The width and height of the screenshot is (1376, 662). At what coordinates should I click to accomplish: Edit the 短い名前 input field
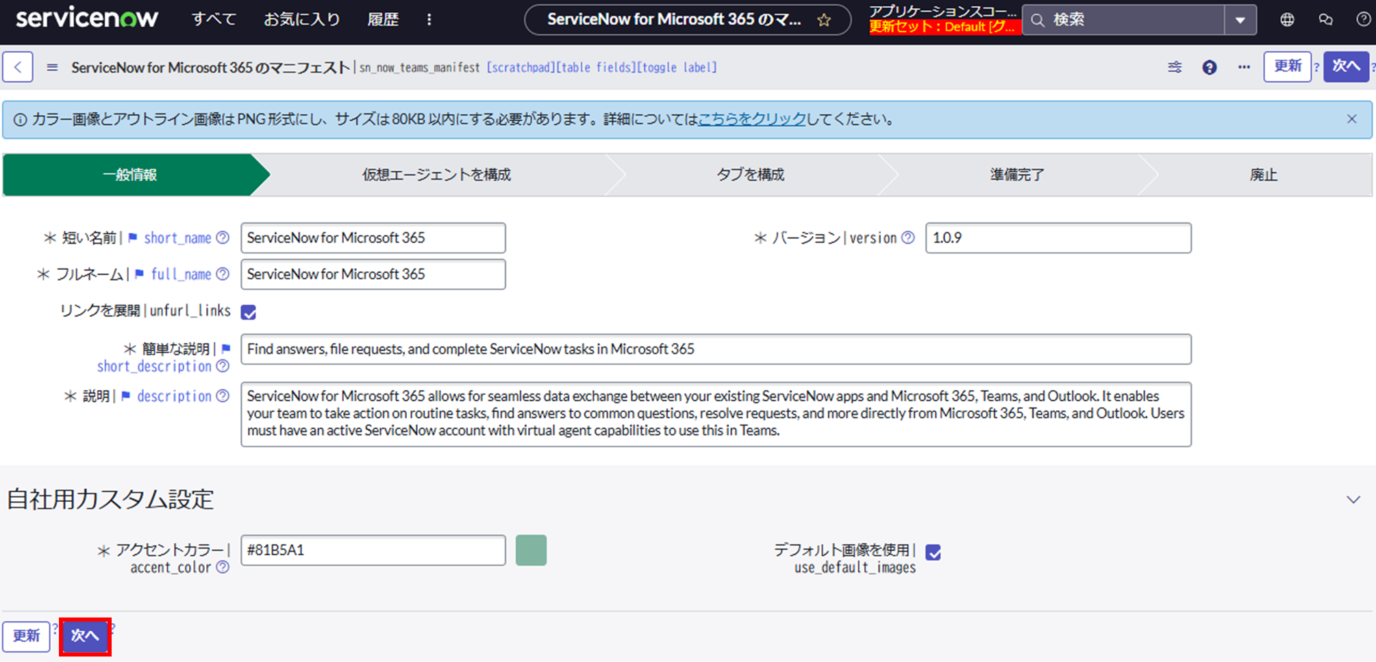tap(373, 238)
